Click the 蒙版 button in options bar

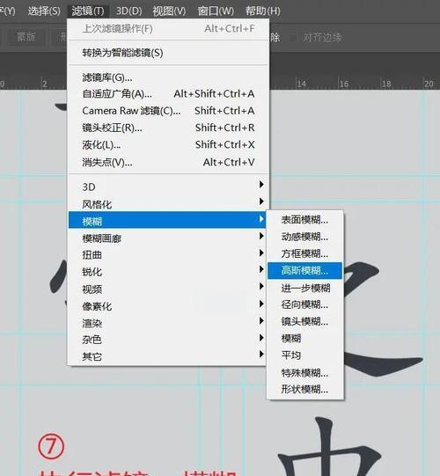[26, 37]
